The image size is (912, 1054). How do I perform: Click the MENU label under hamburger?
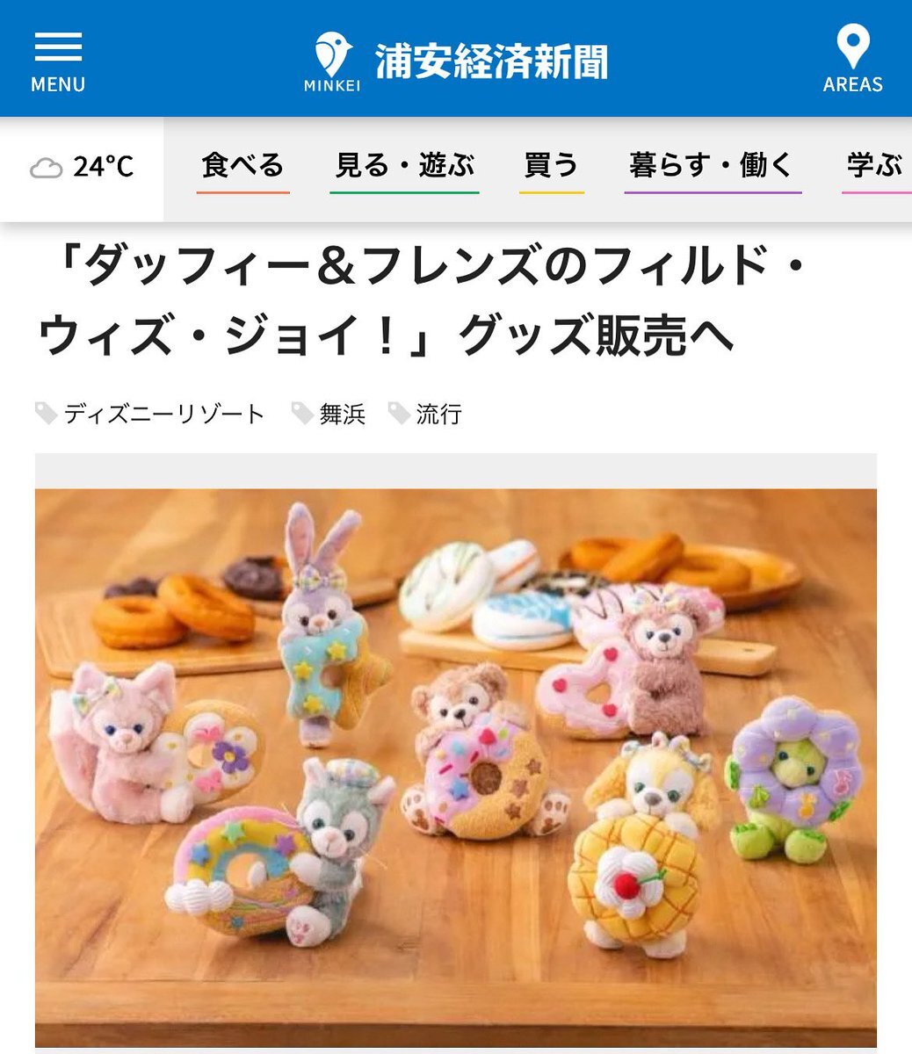pyautogui.click(x=58, y=84)
